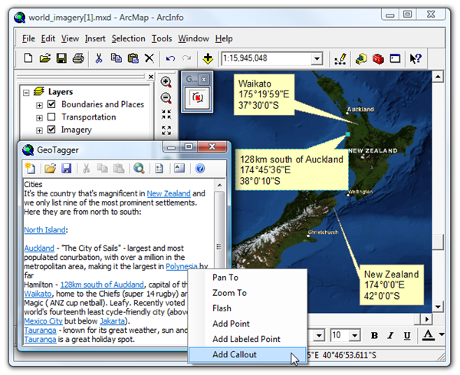Click the GeoTagger options page icon

click(x=159, y=169)
